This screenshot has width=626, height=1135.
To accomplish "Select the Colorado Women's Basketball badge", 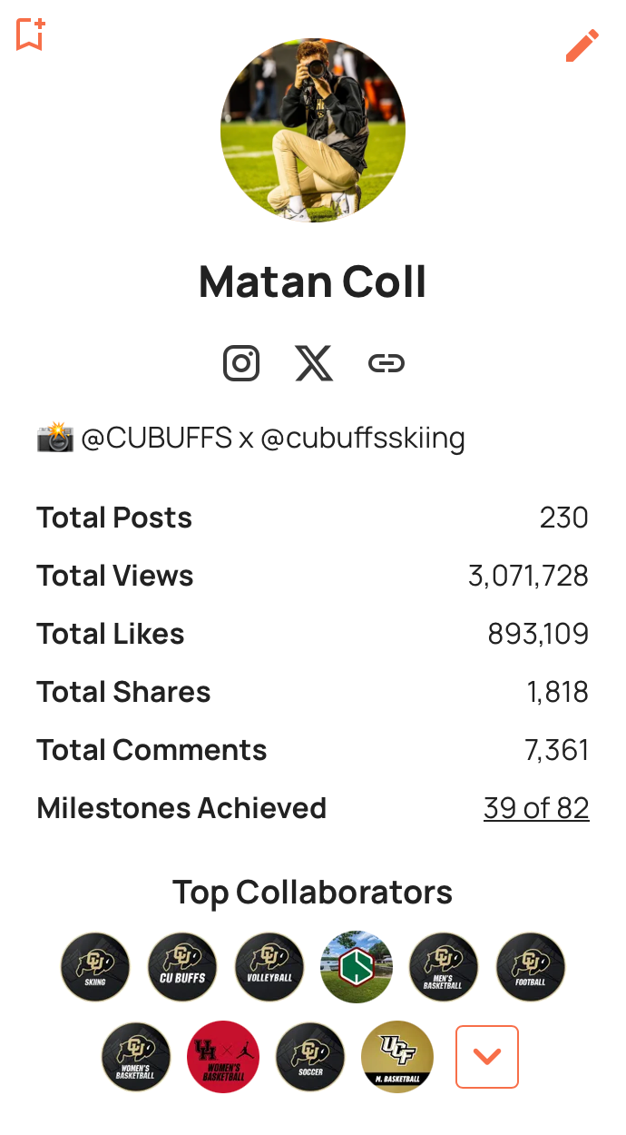I will pos(136,1057).
